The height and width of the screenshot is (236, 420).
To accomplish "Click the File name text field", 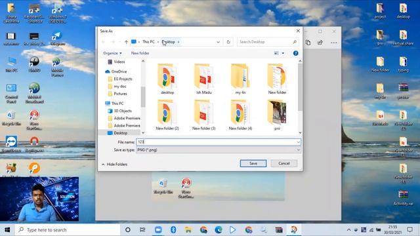I will [219, 142].
